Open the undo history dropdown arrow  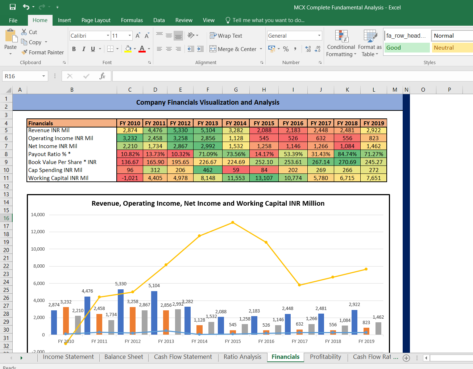(x=33, y=7)
